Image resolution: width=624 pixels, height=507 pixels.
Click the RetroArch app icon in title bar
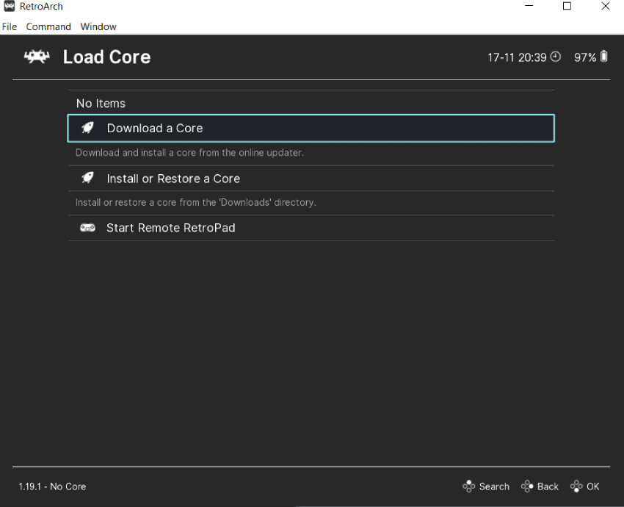coord(10,7)
